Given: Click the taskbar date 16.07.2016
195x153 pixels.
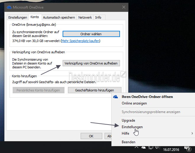Looking at the screenshot, I should (x=171, y=149).
